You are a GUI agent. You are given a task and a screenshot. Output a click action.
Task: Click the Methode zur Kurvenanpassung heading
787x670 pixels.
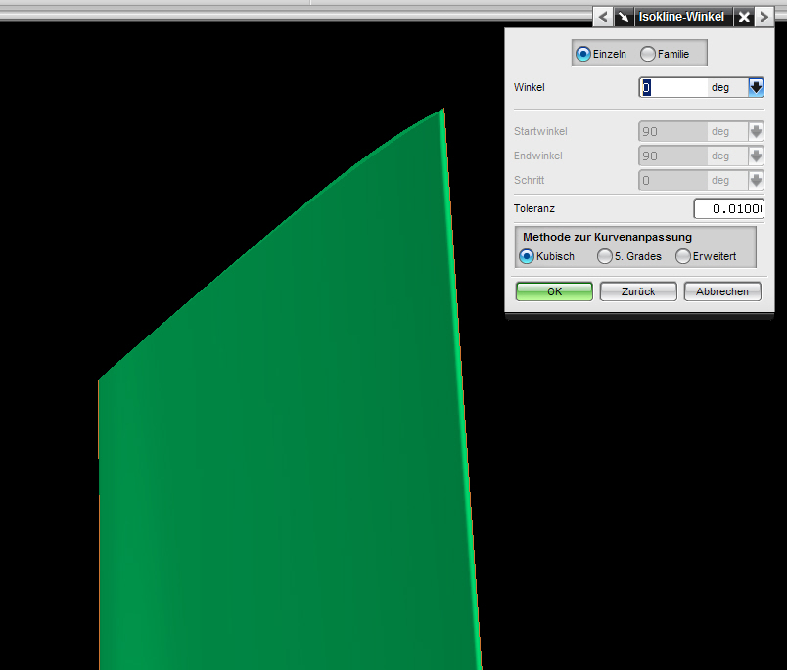[607, 237]
